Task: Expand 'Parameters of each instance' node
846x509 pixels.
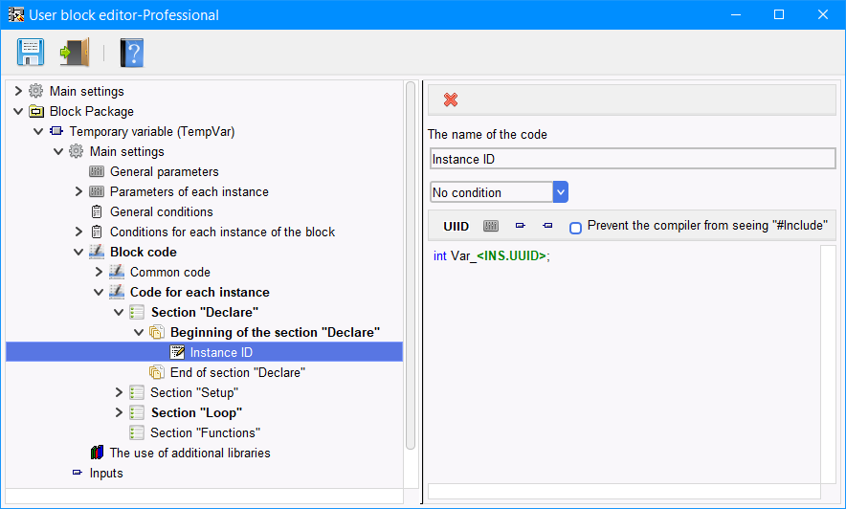Action: [78, 191]
